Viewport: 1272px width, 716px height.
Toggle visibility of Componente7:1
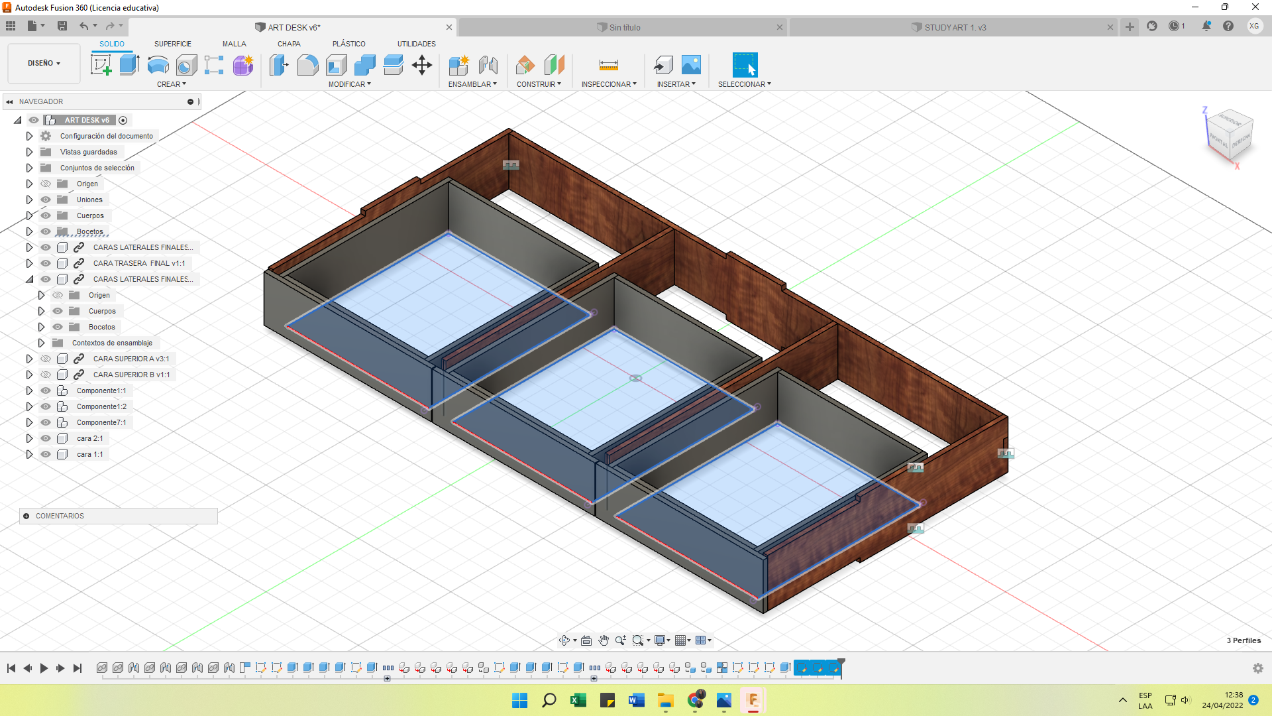point(46,422)
